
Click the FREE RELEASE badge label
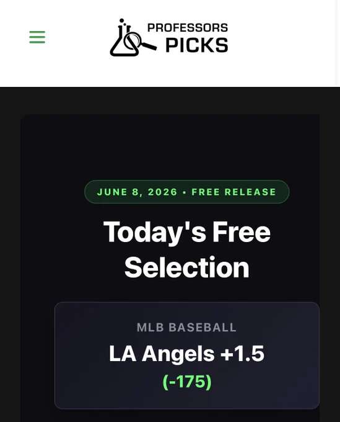(233, 192)
